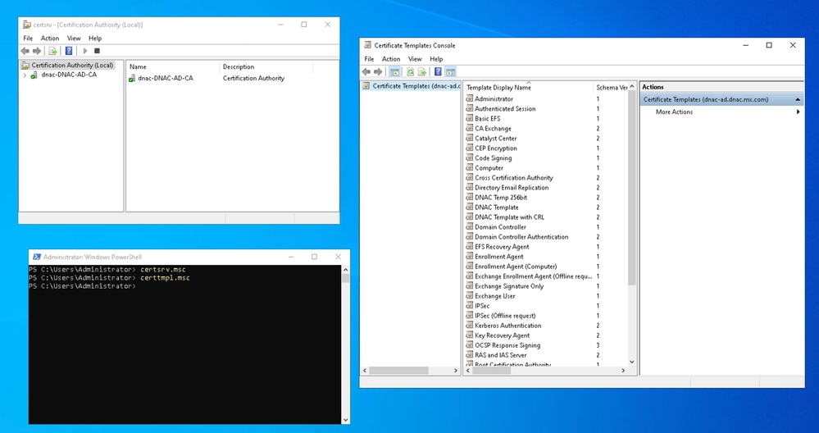819x433 pixels.
Task: Click Back arrow in certsrv toolbar
Action: [x=25, y=51]
